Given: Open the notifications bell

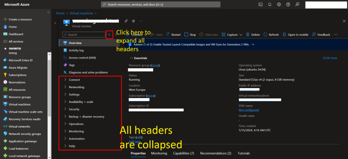Looking at the screenshot, I should (270, 4).
